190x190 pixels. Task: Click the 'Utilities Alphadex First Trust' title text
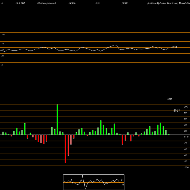coord(163,3)
